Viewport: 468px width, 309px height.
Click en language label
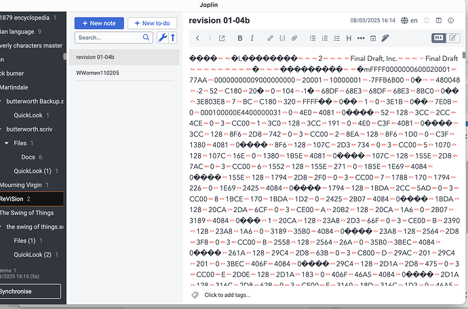coord(414,20)
